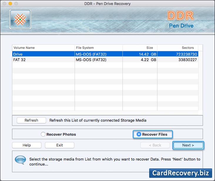Click the 33830227 sectors value
215x181 pixels.
[x=188, y=60]
